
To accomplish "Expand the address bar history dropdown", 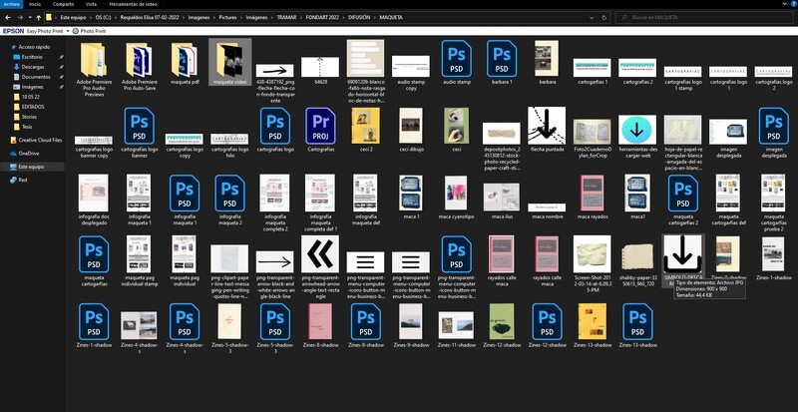I will click(592, 17).
